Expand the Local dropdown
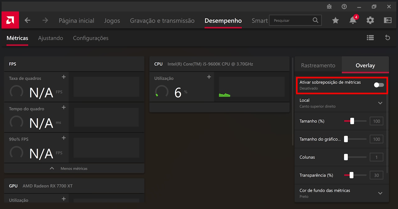 (380, 103)
